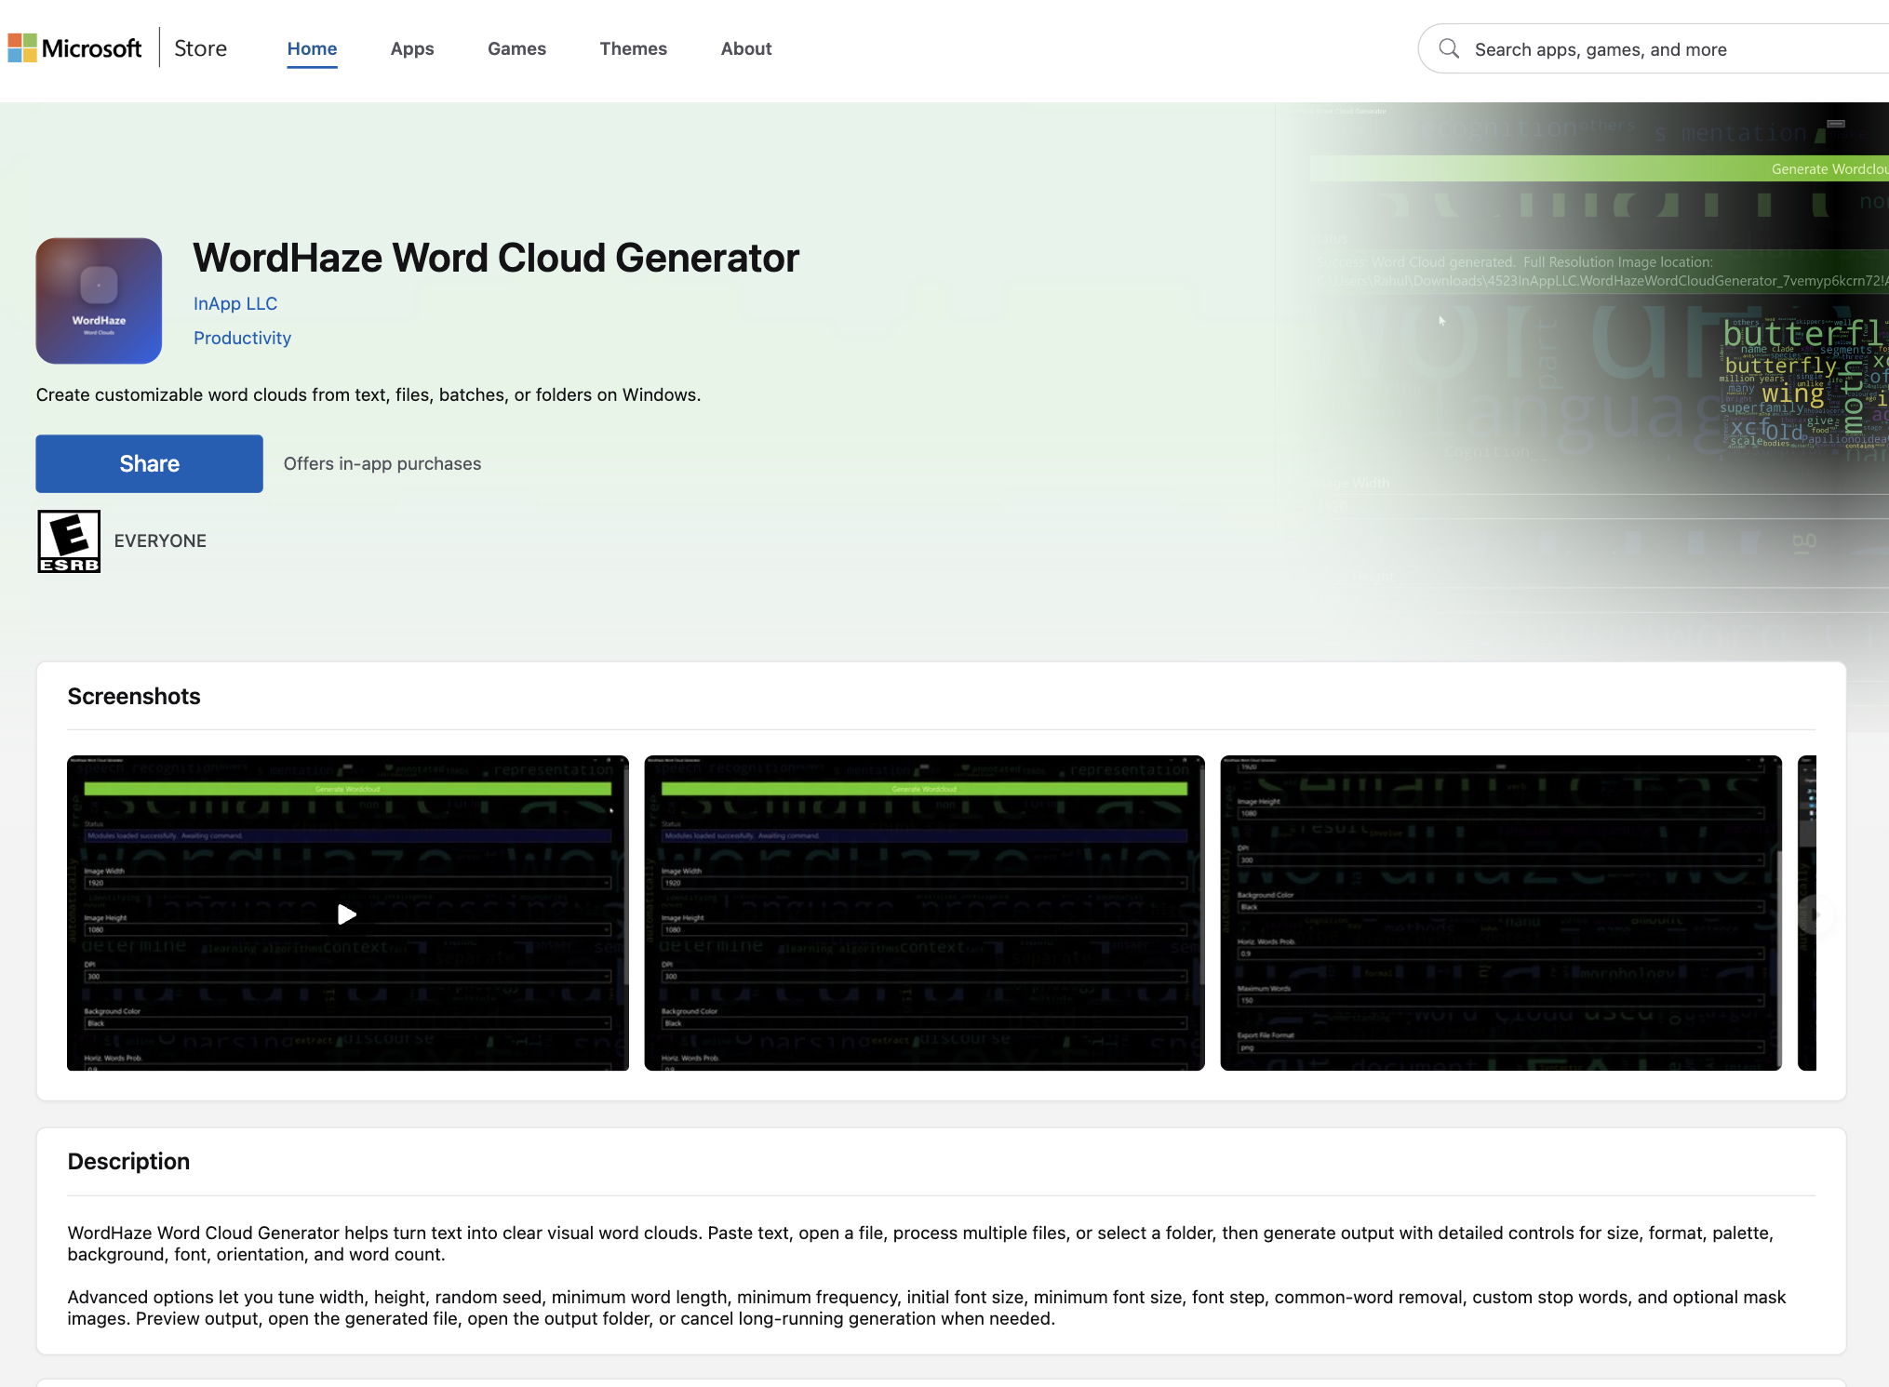Click the Description section heading
The image size is (1889, 1387).
128,1161
